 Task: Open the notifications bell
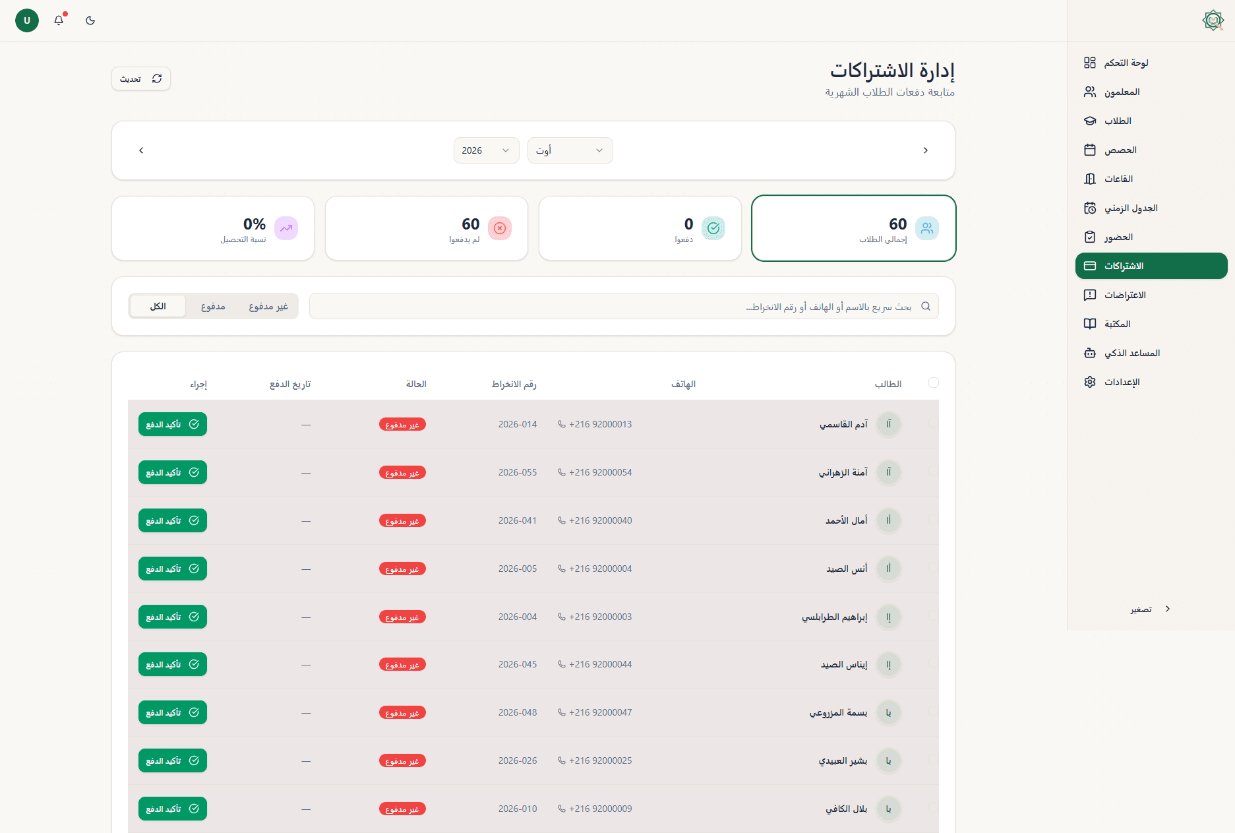[x=59, y=20]
